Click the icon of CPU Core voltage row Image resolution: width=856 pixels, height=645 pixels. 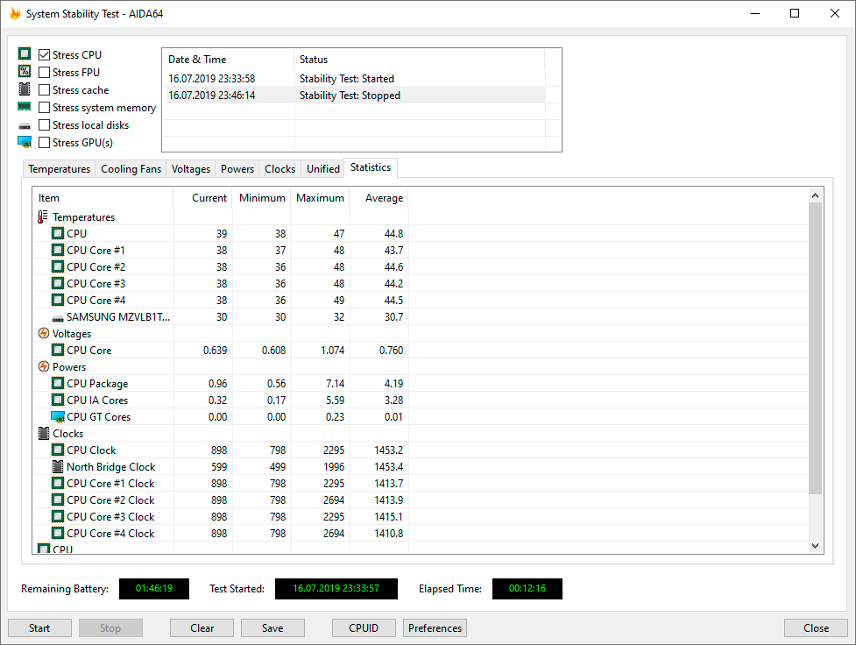tap(58, 350)
